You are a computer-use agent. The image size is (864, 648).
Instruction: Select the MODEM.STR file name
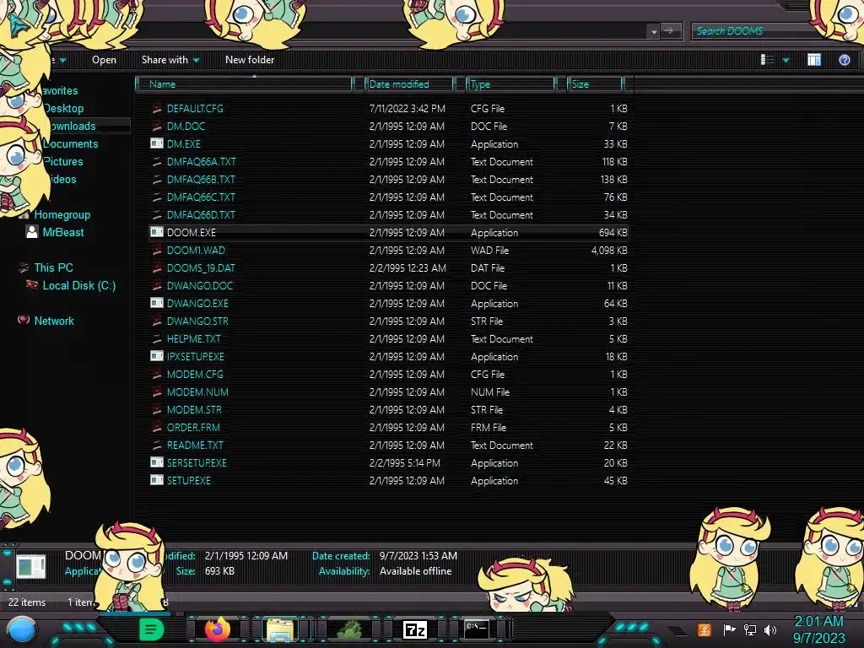194,409
